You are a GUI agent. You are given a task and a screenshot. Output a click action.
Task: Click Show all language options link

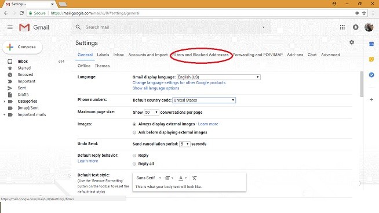pos(156,88)
